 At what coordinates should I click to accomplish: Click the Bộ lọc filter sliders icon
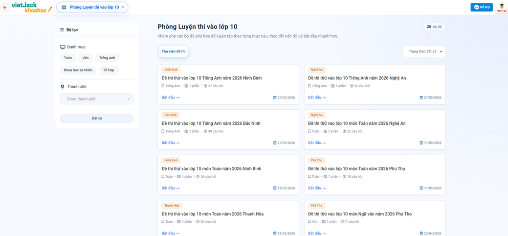point(62,30)
